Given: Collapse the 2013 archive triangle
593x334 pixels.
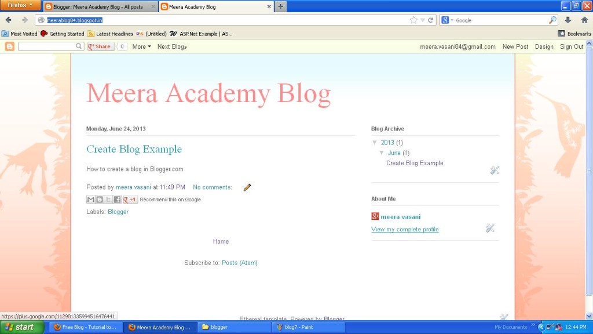Looking at the screenshot, I should (375, 143).
